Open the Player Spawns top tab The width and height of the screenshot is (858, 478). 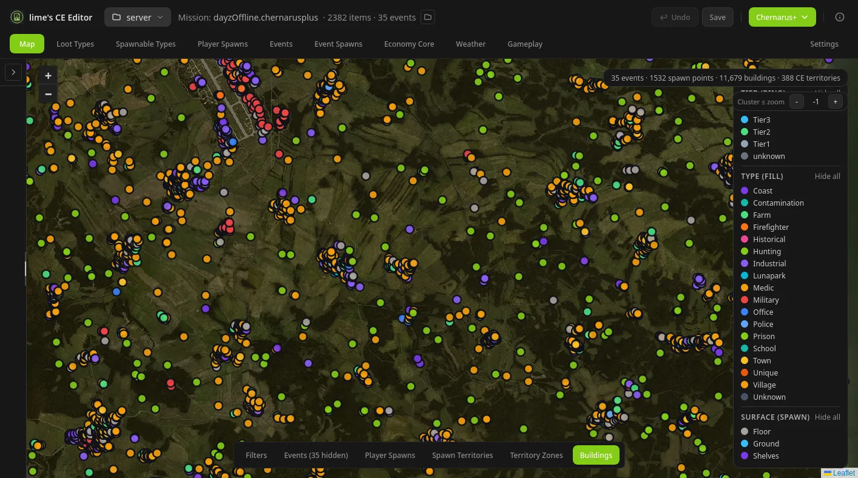click(223, 44)
